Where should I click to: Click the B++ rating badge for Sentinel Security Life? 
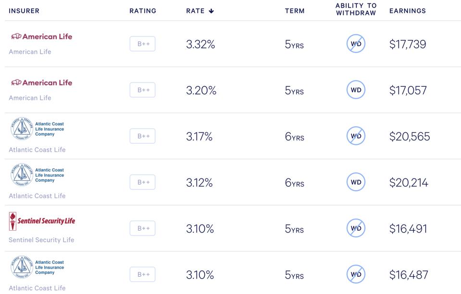coord(142,228)
